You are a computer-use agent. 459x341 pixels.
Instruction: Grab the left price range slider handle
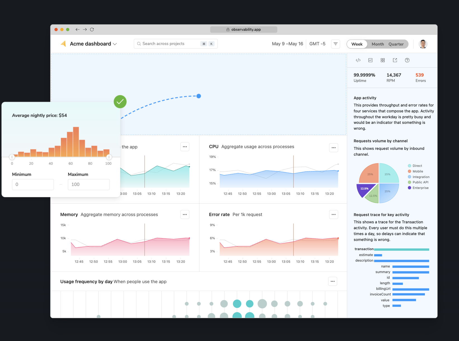[12, 157]
